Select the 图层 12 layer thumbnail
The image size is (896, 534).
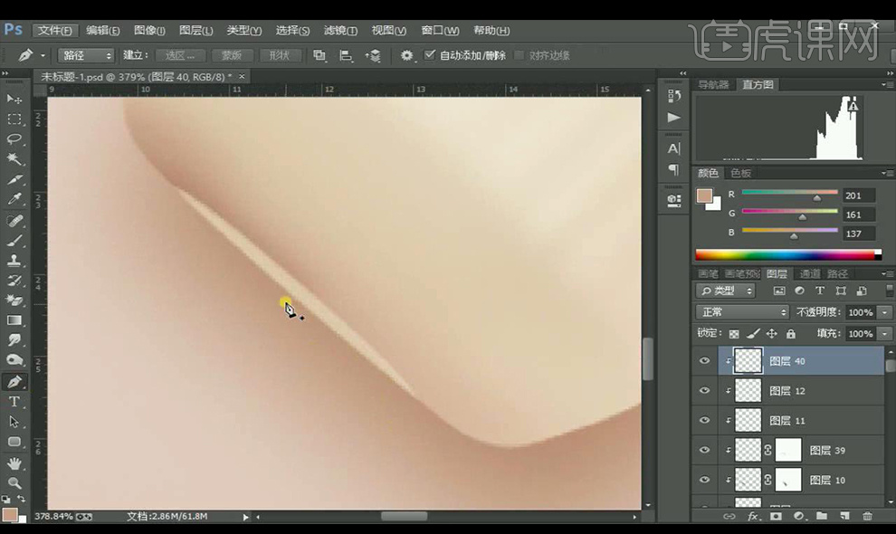(748, 391)
